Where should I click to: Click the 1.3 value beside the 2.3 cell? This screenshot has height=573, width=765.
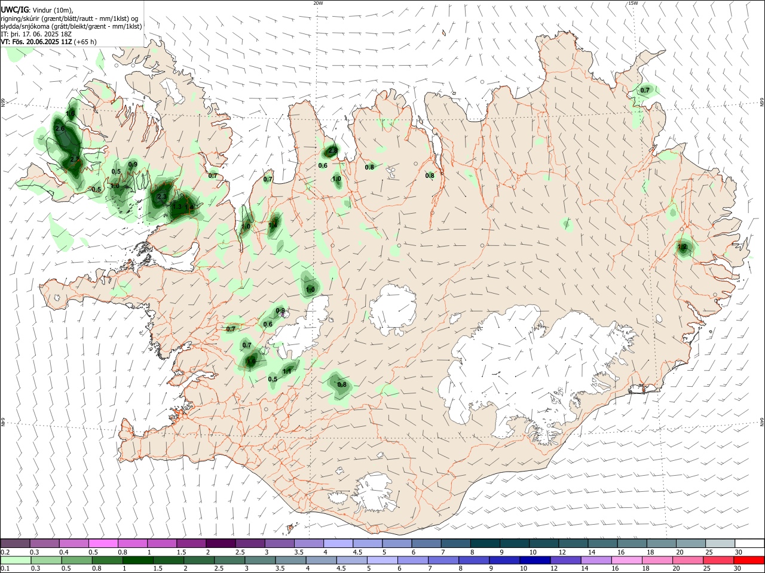pyautogui.click(x=177, y=207)
